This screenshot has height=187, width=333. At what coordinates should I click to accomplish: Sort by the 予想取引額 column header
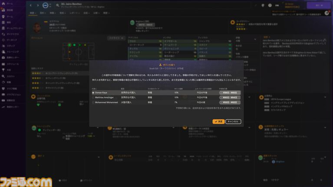pos(223,89)
